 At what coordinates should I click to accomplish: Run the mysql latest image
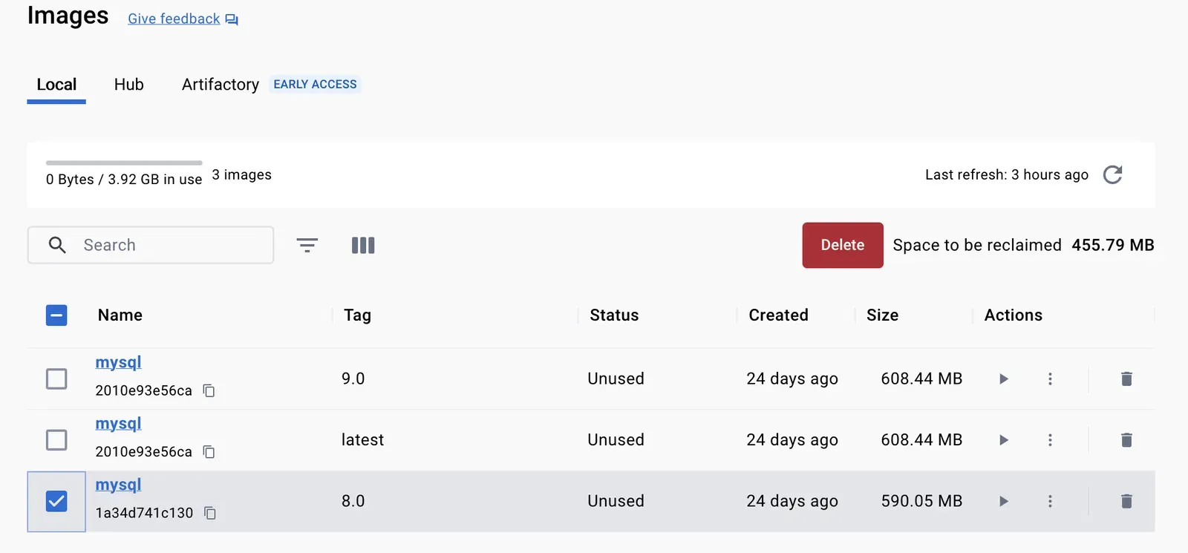1003,440
